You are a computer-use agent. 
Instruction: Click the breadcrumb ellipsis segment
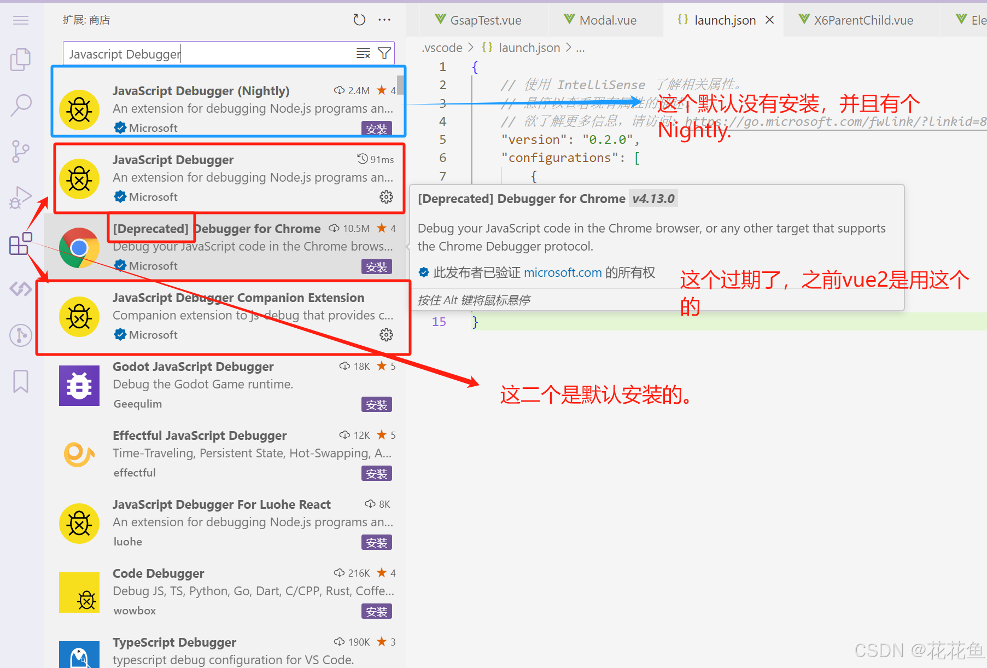pos(580,48)
